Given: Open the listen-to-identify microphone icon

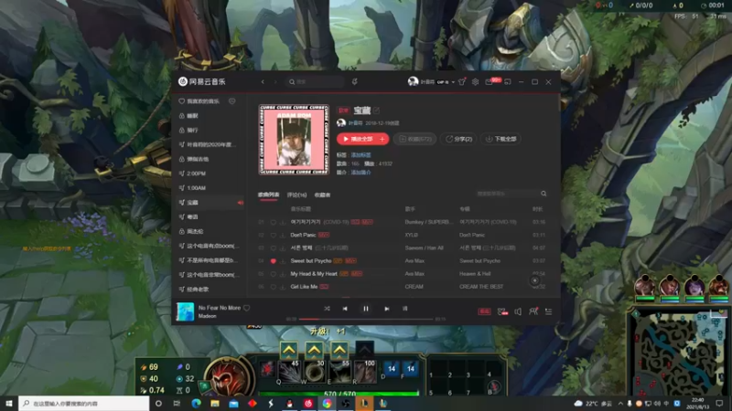Looking at the screenshot, I should click(355, 82).
